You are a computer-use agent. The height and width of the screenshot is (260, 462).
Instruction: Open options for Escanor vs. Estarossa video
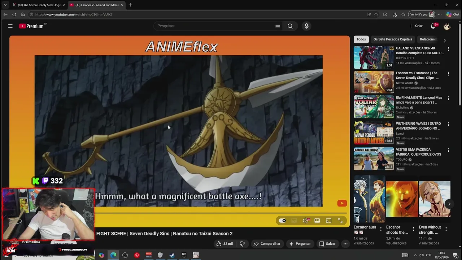click(x=449, y=74)
